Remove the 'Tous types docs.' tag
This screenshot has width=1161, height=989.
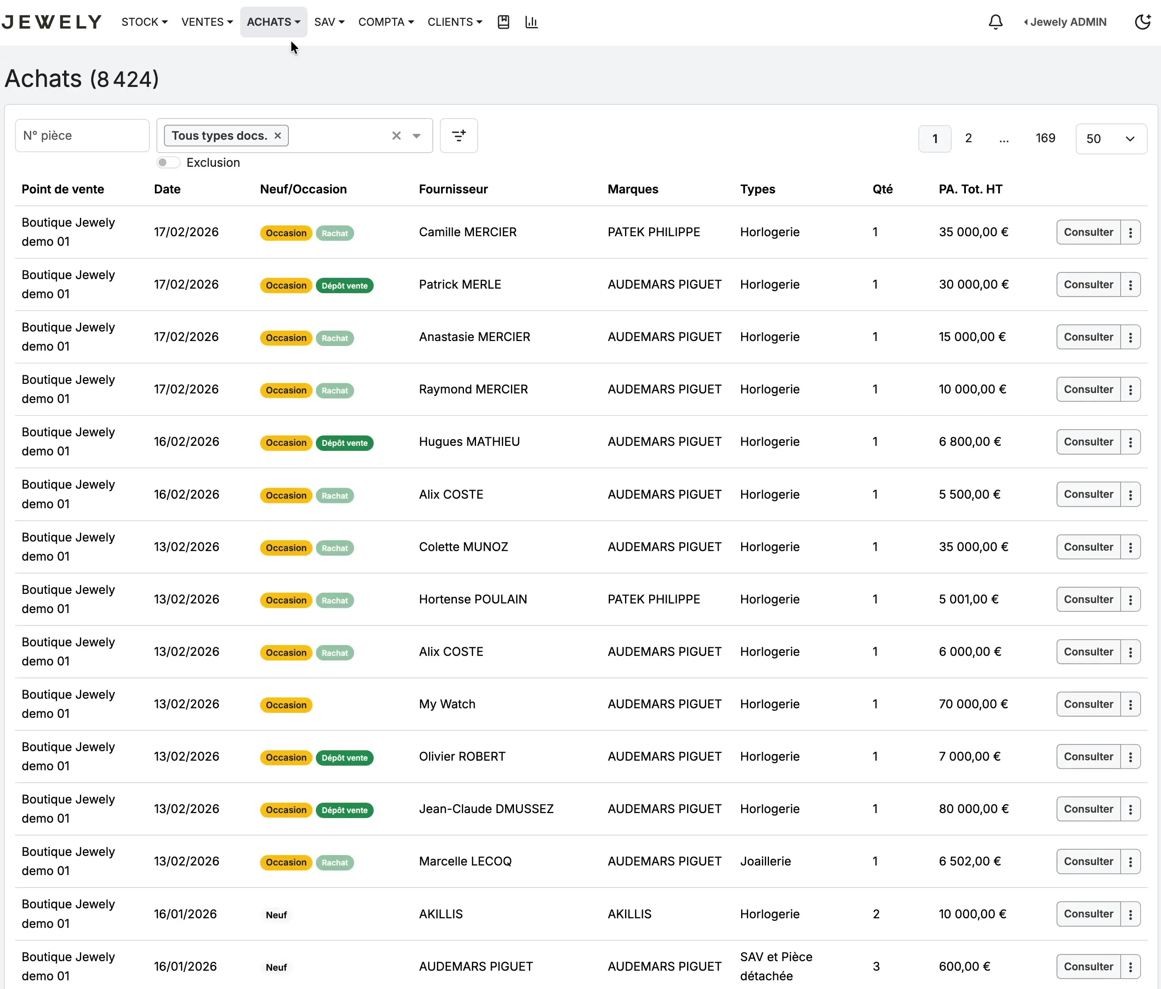click(x=278, y=136)
